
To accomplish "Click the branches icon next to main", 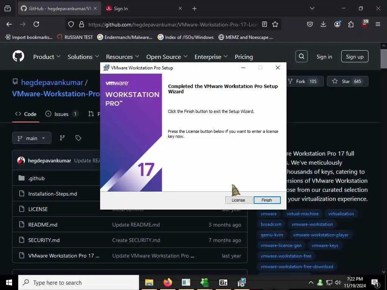I will 62,138.
